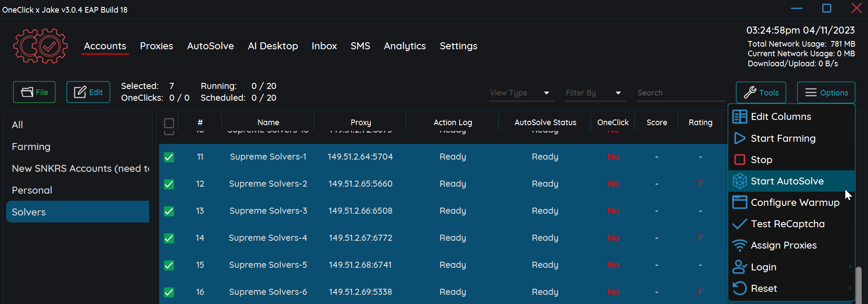
Task: Switch to the Proxies tab
Action: 156,46
